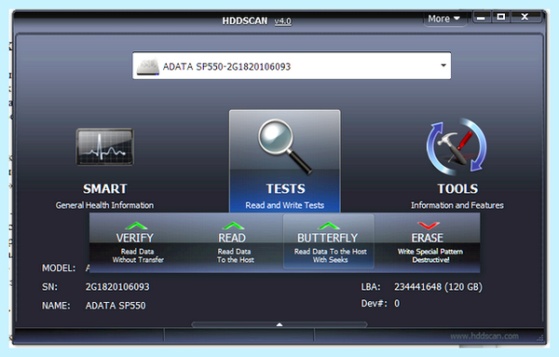The image size is (559, 357).
Task: Click the MODEL: label
Action: [x=59, y=268]
